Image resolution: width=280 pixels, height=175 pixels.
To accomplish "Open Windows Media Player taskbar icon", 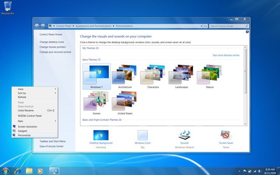I will 40,171.
